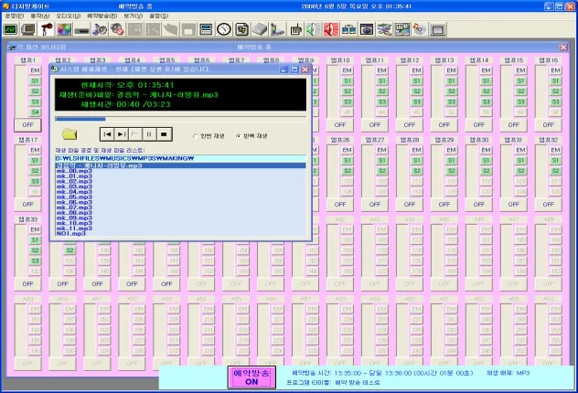Click the green speaker toolbar icon
The width and height of the screenshot is (578, 393).
pos(313,29)
